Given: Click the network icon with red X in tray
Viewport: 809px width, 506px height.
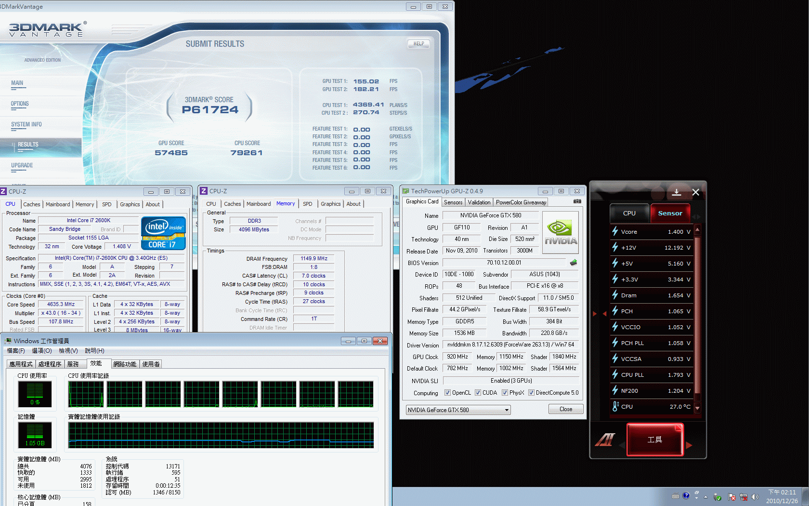Looking at the screenshot, I should (744, 496).
